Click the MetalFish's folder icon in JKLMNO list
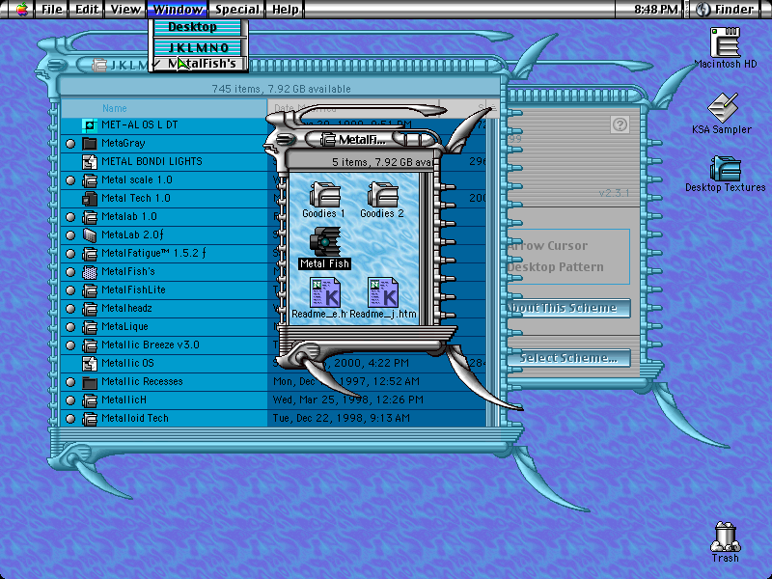The width and height of the screenshot is (772, 579). [x=89, y=272]
